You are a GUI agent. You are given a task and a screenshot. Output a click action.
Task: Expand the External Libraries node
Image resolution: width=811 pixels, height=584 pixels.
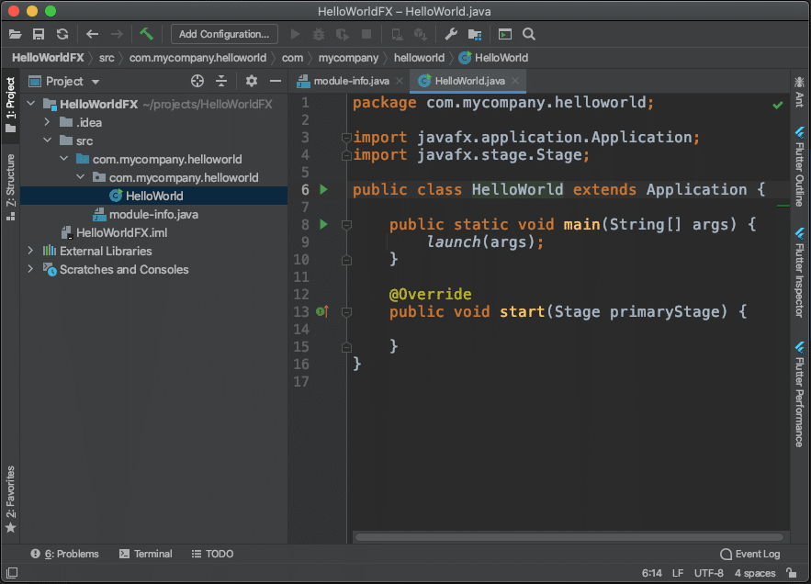tap(30, 251)
